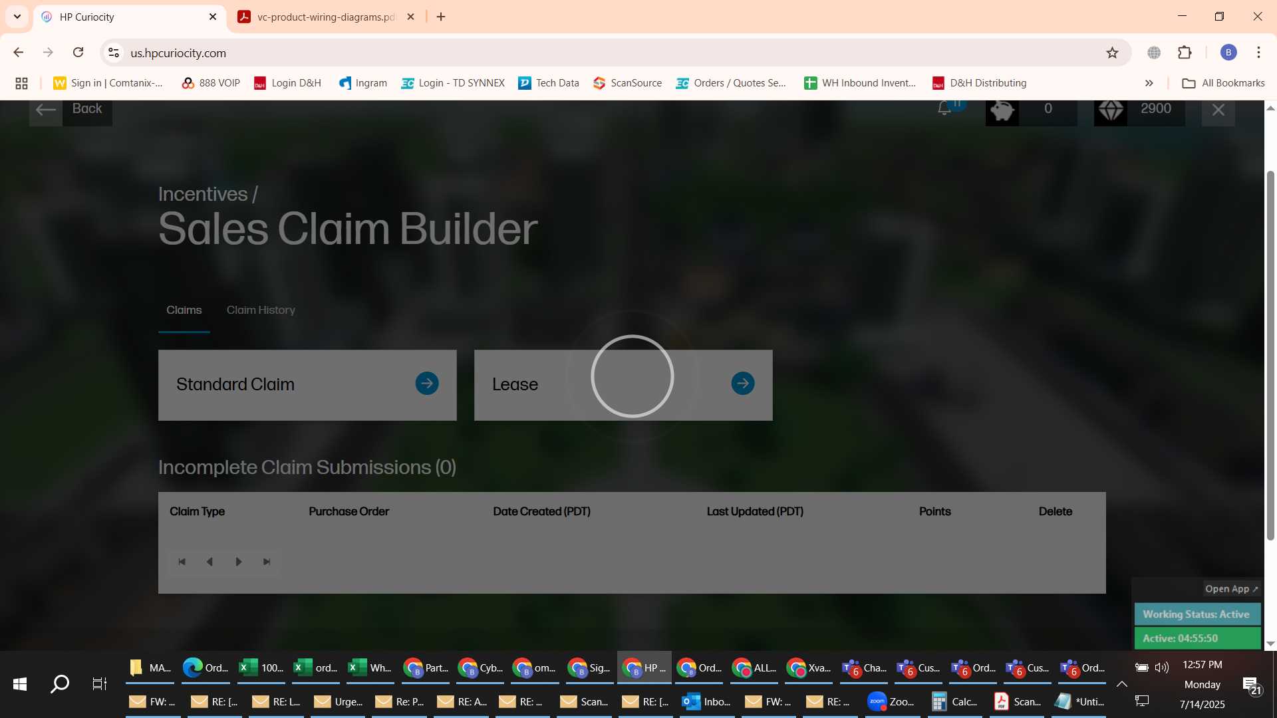Open the 888 VOIP bookmark
The image size is (1277, 718).
tap(211, 83)
